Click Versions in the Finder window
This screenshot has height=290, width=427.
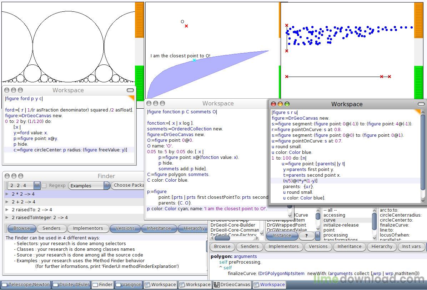125,228
